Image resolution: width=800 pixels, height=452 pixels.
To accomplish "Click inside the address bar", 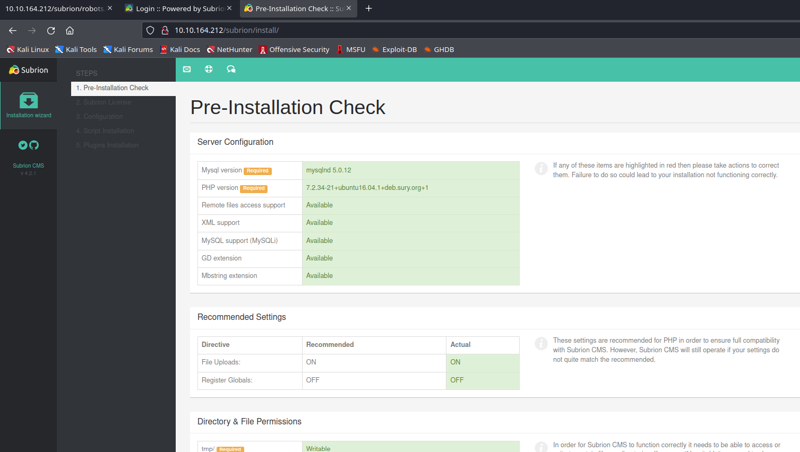I will pyautogui.click(x=372, y=30).
